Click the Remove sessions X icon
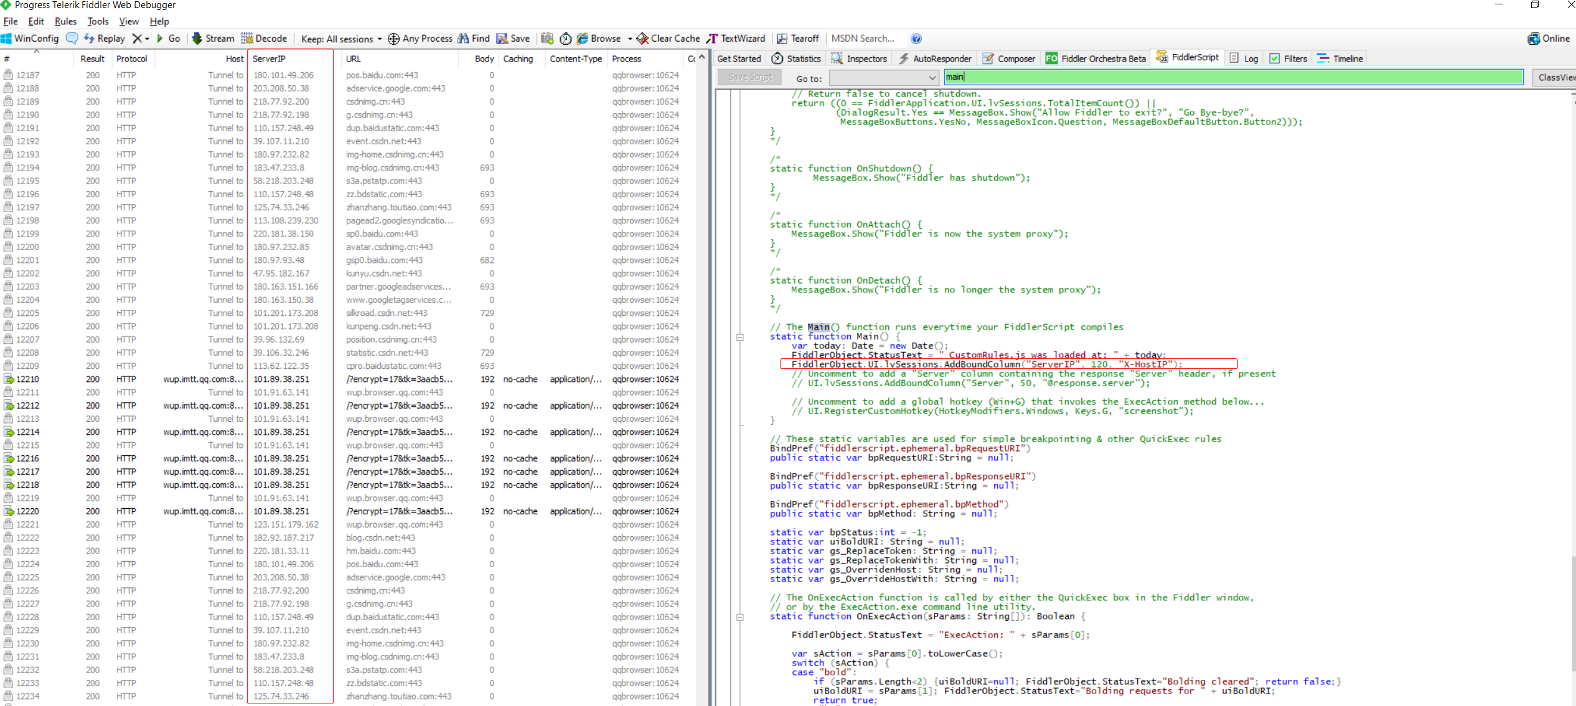 click(137, 39)
